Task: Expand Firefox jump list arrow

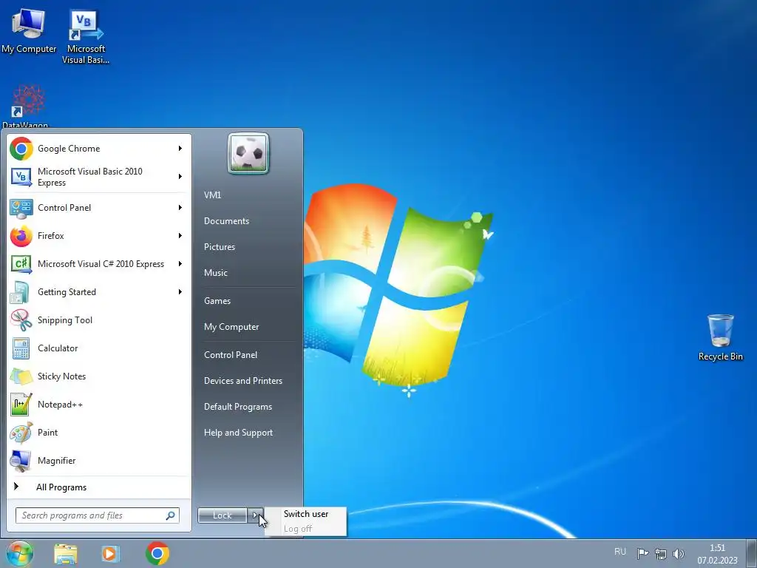Action: click(x=180, y=236)
